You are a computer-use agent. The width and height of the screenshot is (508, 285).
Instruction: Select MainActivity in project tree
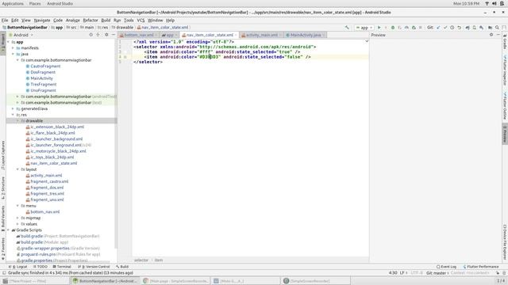41,78
